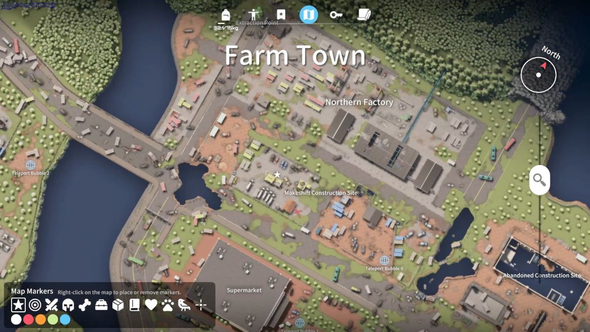The height and width of the screenshot is (332, 590).
Task: Pick the helmet map marker
Action: click(68, 305)
